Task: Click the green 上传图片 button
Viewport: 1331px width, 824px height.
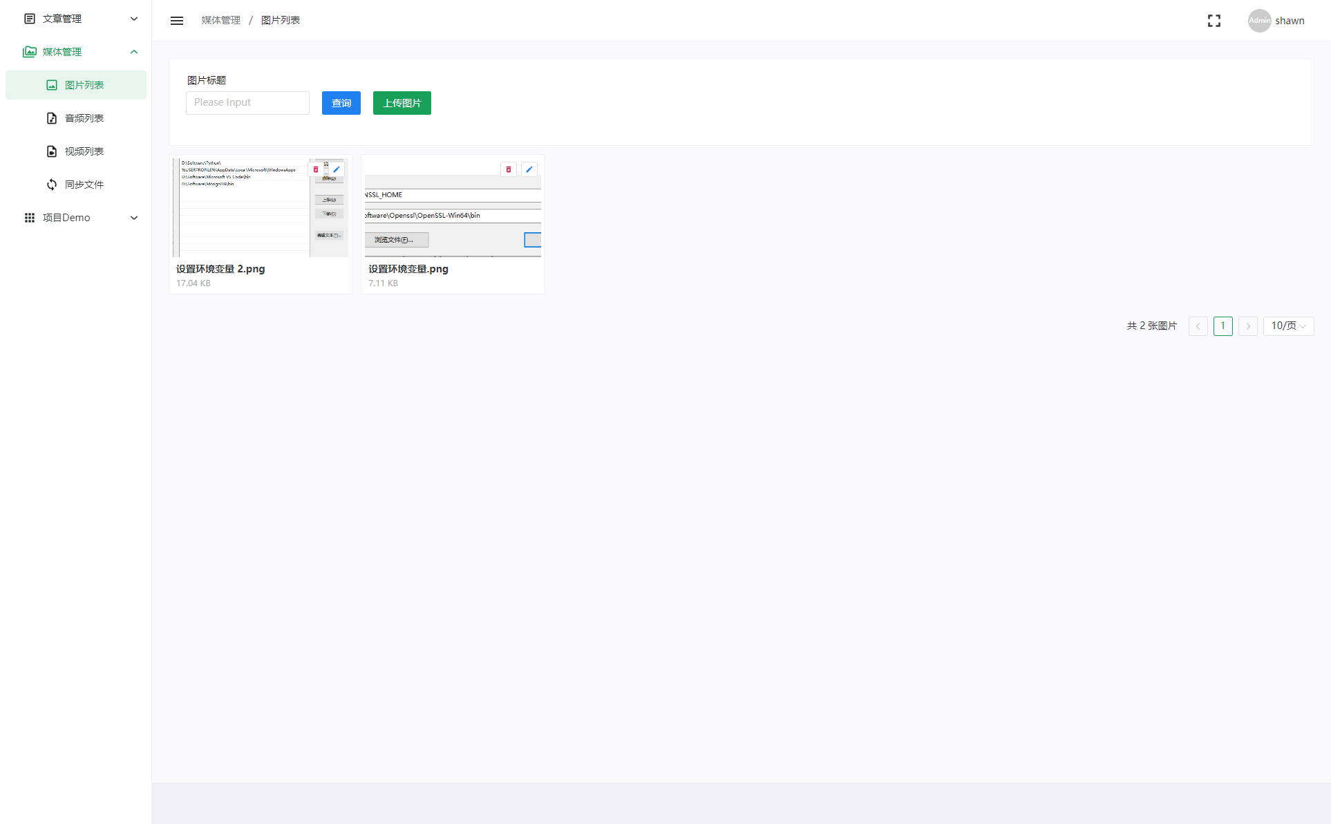Action: [402, 103]
